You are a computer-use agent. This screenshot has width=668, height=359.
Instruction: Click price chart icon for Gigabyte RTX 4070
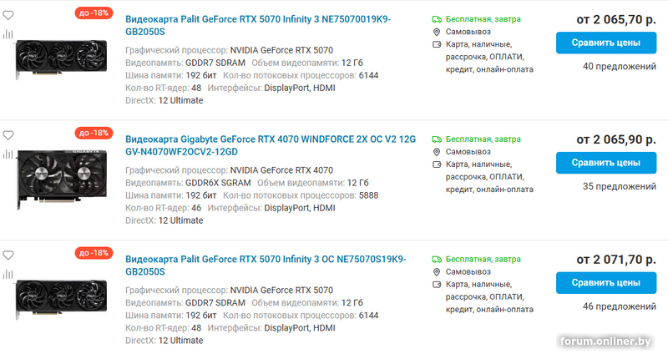[x=8, y=154]
